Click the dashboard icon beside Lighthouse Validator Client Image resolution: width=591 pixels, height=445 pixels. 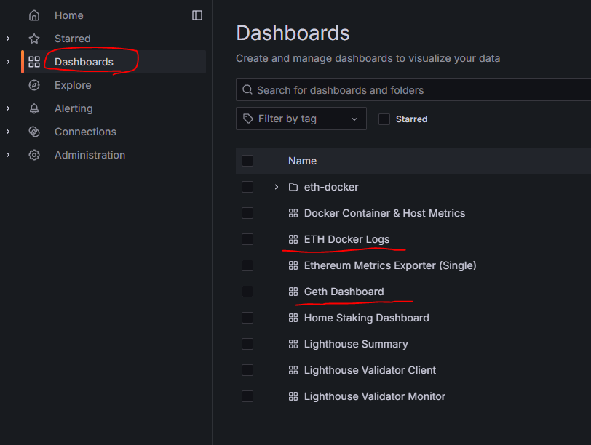click(293, 370)
